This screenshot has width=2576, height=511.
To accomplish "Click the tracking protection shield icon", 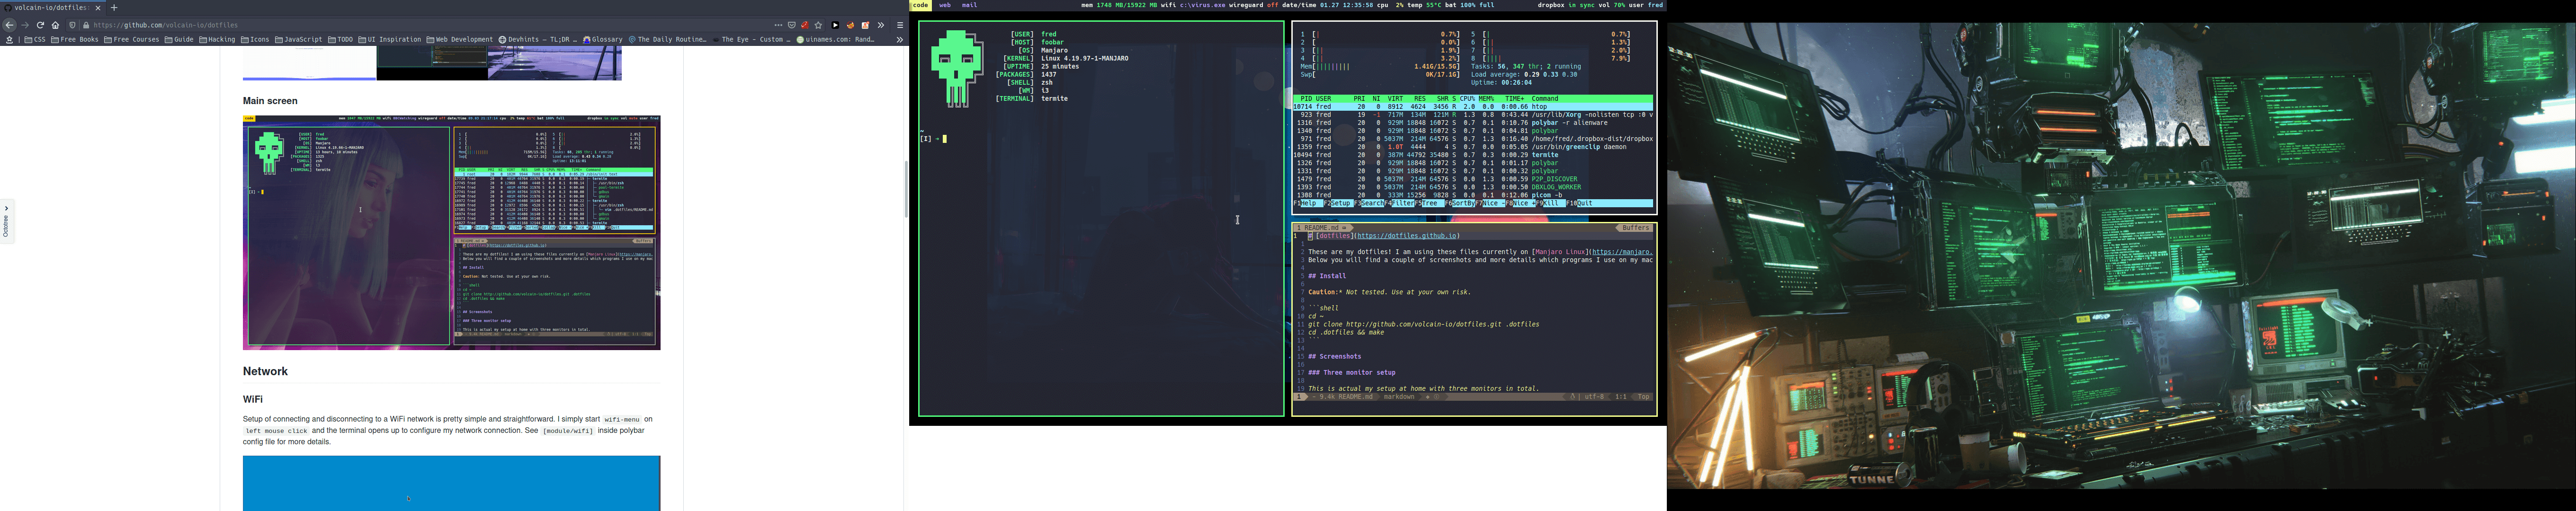I will coord(72,25).
